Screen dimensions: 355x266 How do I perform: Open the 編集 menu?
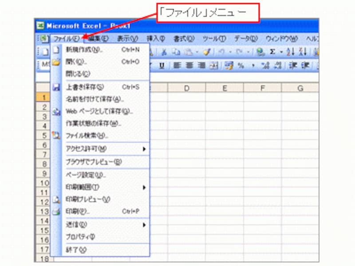(98, 39)
